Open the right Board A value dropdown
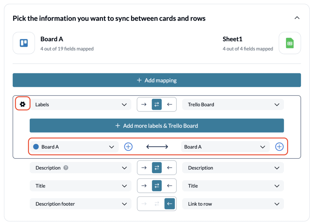314x224 pixels. pyautogui.click(x=225, y=147)
